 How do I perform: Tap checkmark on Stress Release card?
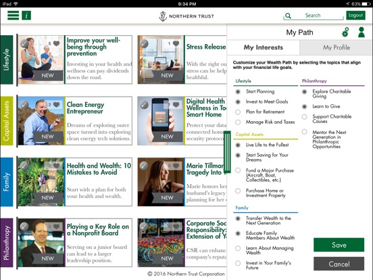coord(144,43)
